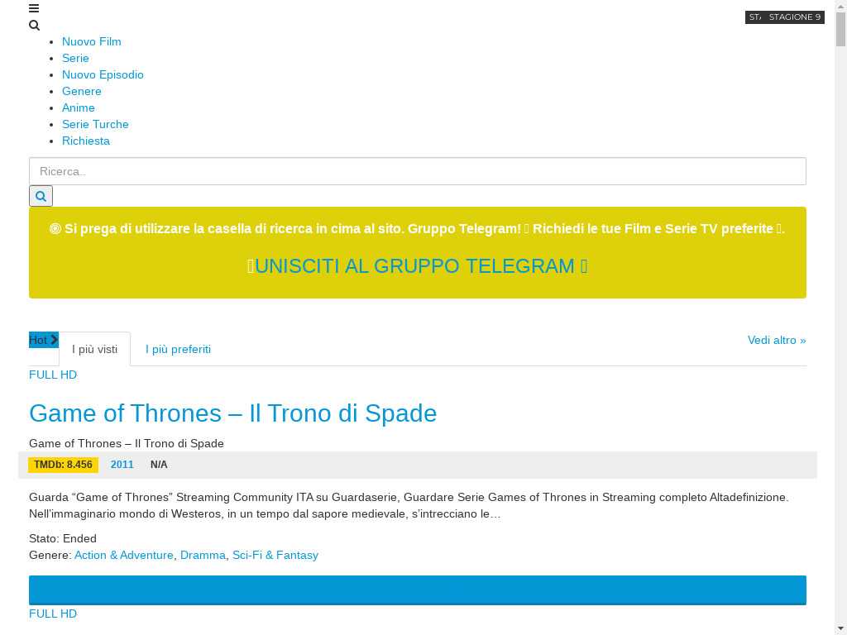
Task: Go to the Serie section
Action: click(x=75, y=59)
